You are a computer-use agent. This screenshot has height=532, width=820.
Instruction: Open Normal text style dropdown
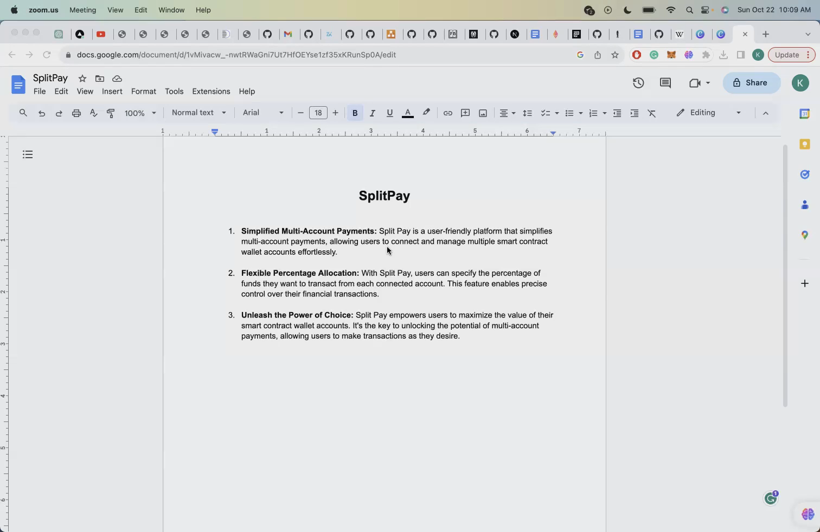198,113
